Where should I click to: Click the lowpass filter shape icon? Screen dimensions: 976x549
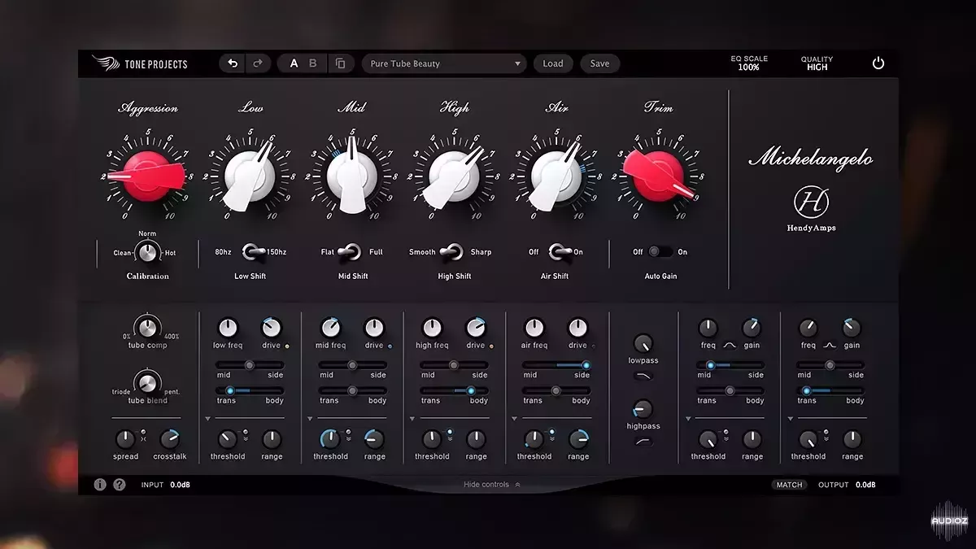[x=643, y=376]
